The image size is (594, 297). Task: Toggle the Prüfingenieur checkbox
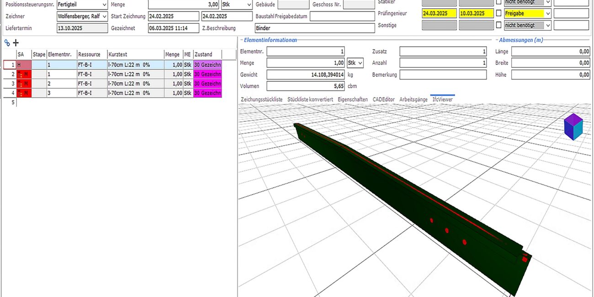click(499, 14)
